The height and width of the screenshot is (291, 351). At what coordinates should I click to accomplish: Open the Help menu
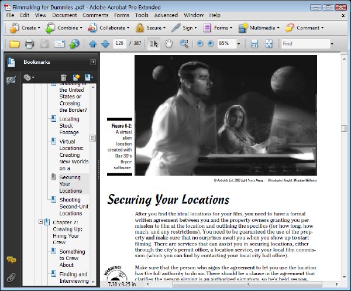coord(215,15)
